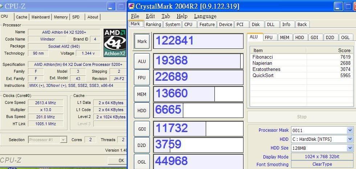
Task: Open the About tab in CPU-Z
Action: click(x=93, y=17)
